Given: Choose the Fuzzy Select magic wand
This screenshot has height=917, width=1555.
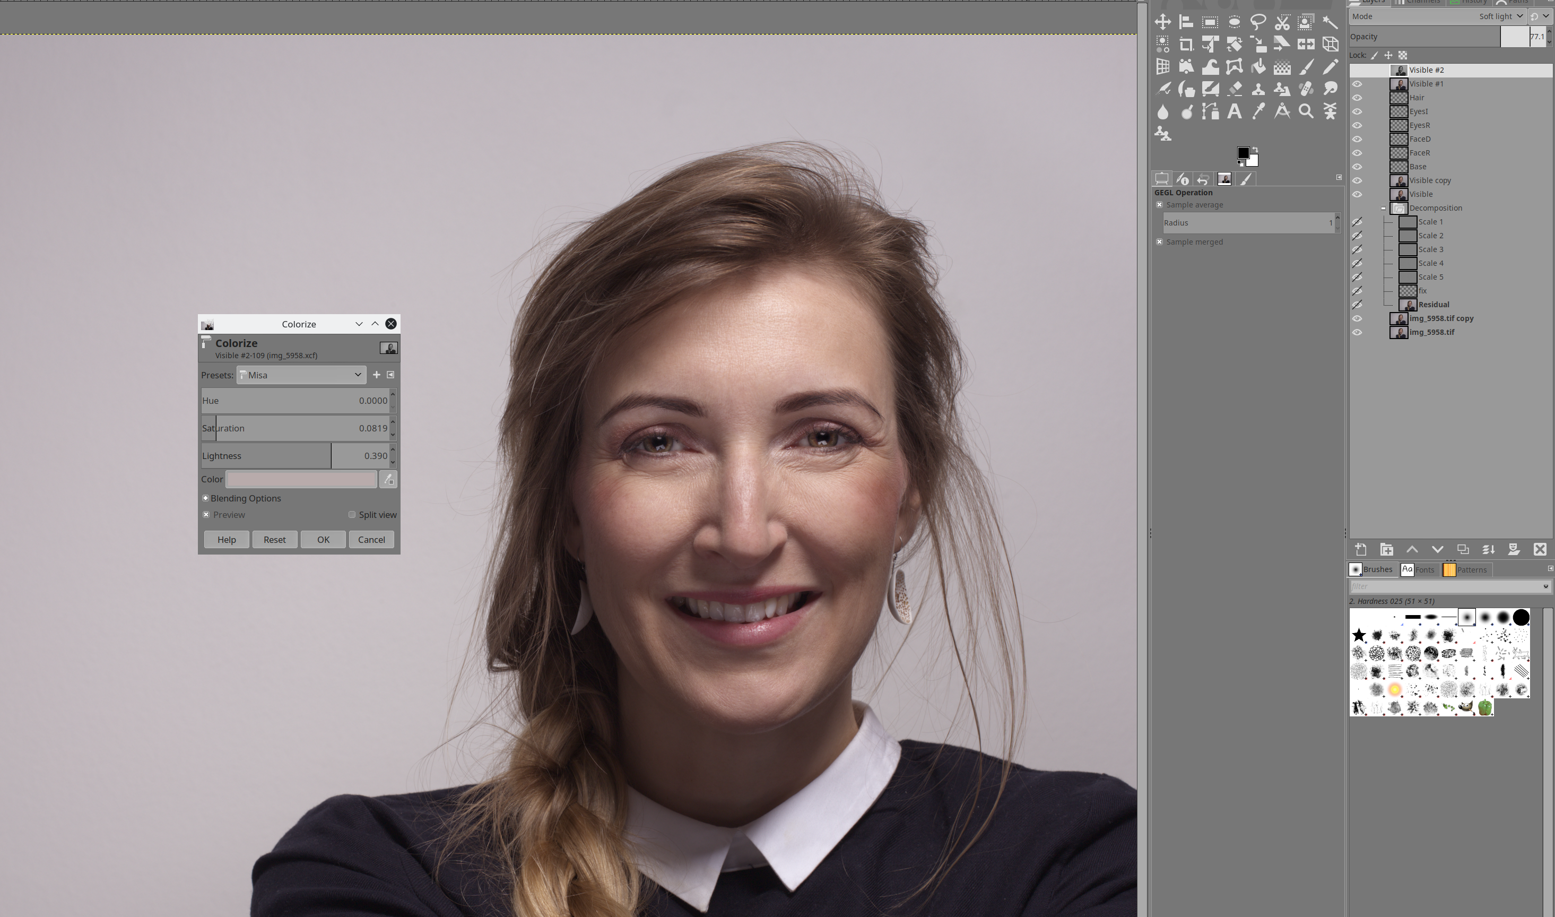Looking at the screenshot, I should (1330, 22).
